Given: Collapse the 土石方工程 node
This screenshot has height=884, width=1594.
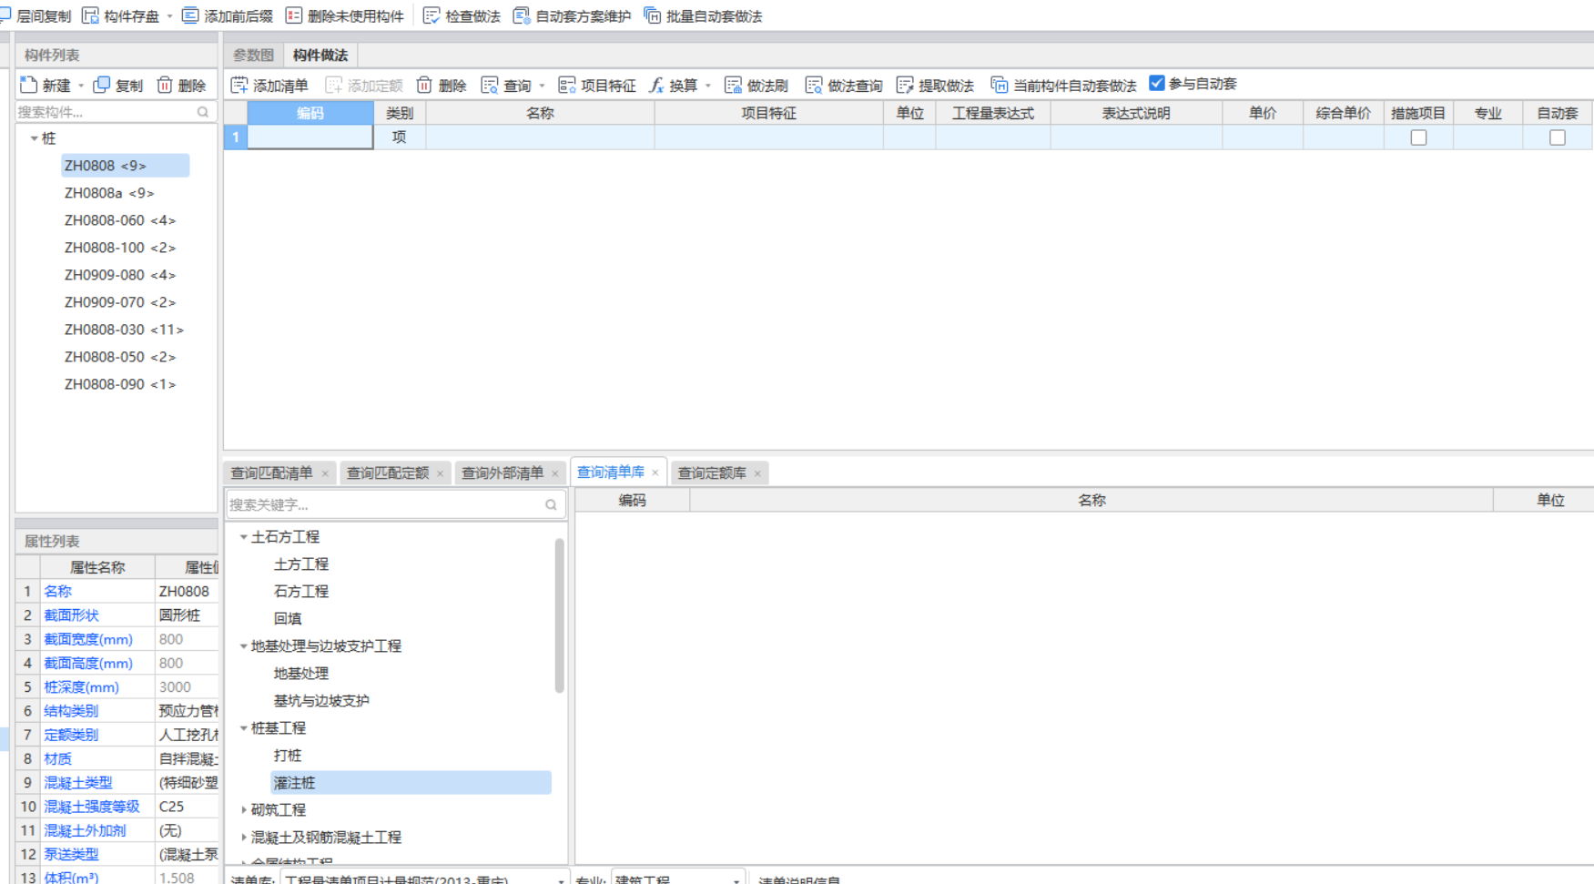Looking at the screenshot, I should tap(243, 537).
